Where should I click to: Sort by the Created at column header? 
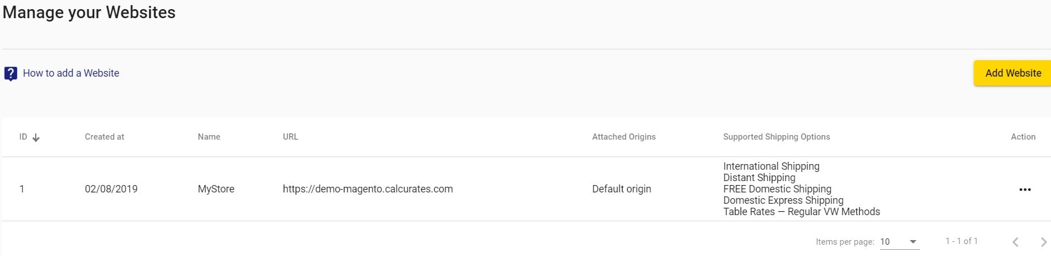pos(104,137)
